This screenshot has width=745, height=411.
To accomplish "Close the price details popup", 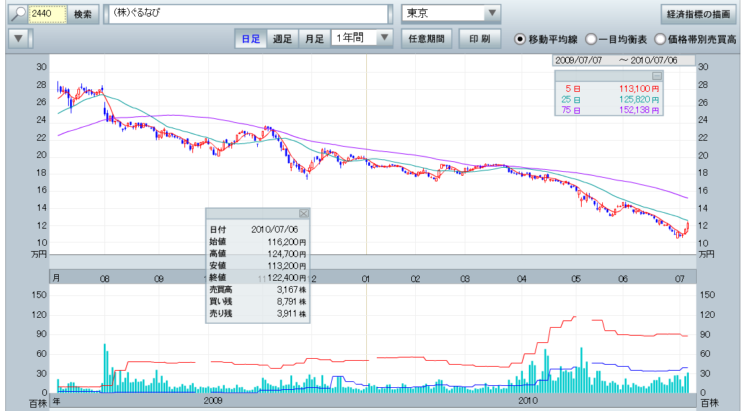I will 303,213.
